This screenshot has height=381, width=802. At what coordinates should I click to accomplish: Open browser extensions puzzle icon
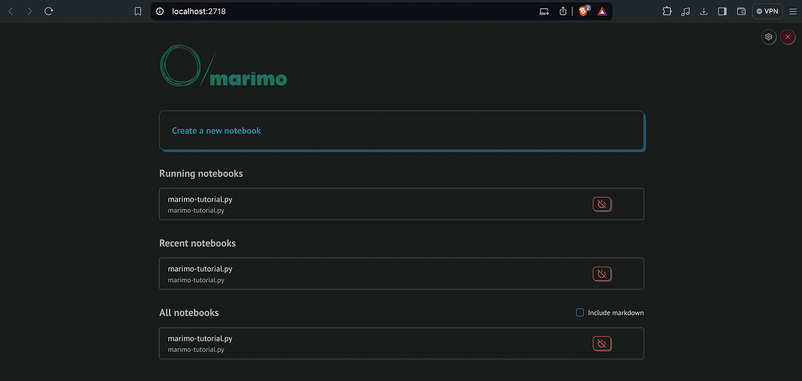tap(667, 11)
